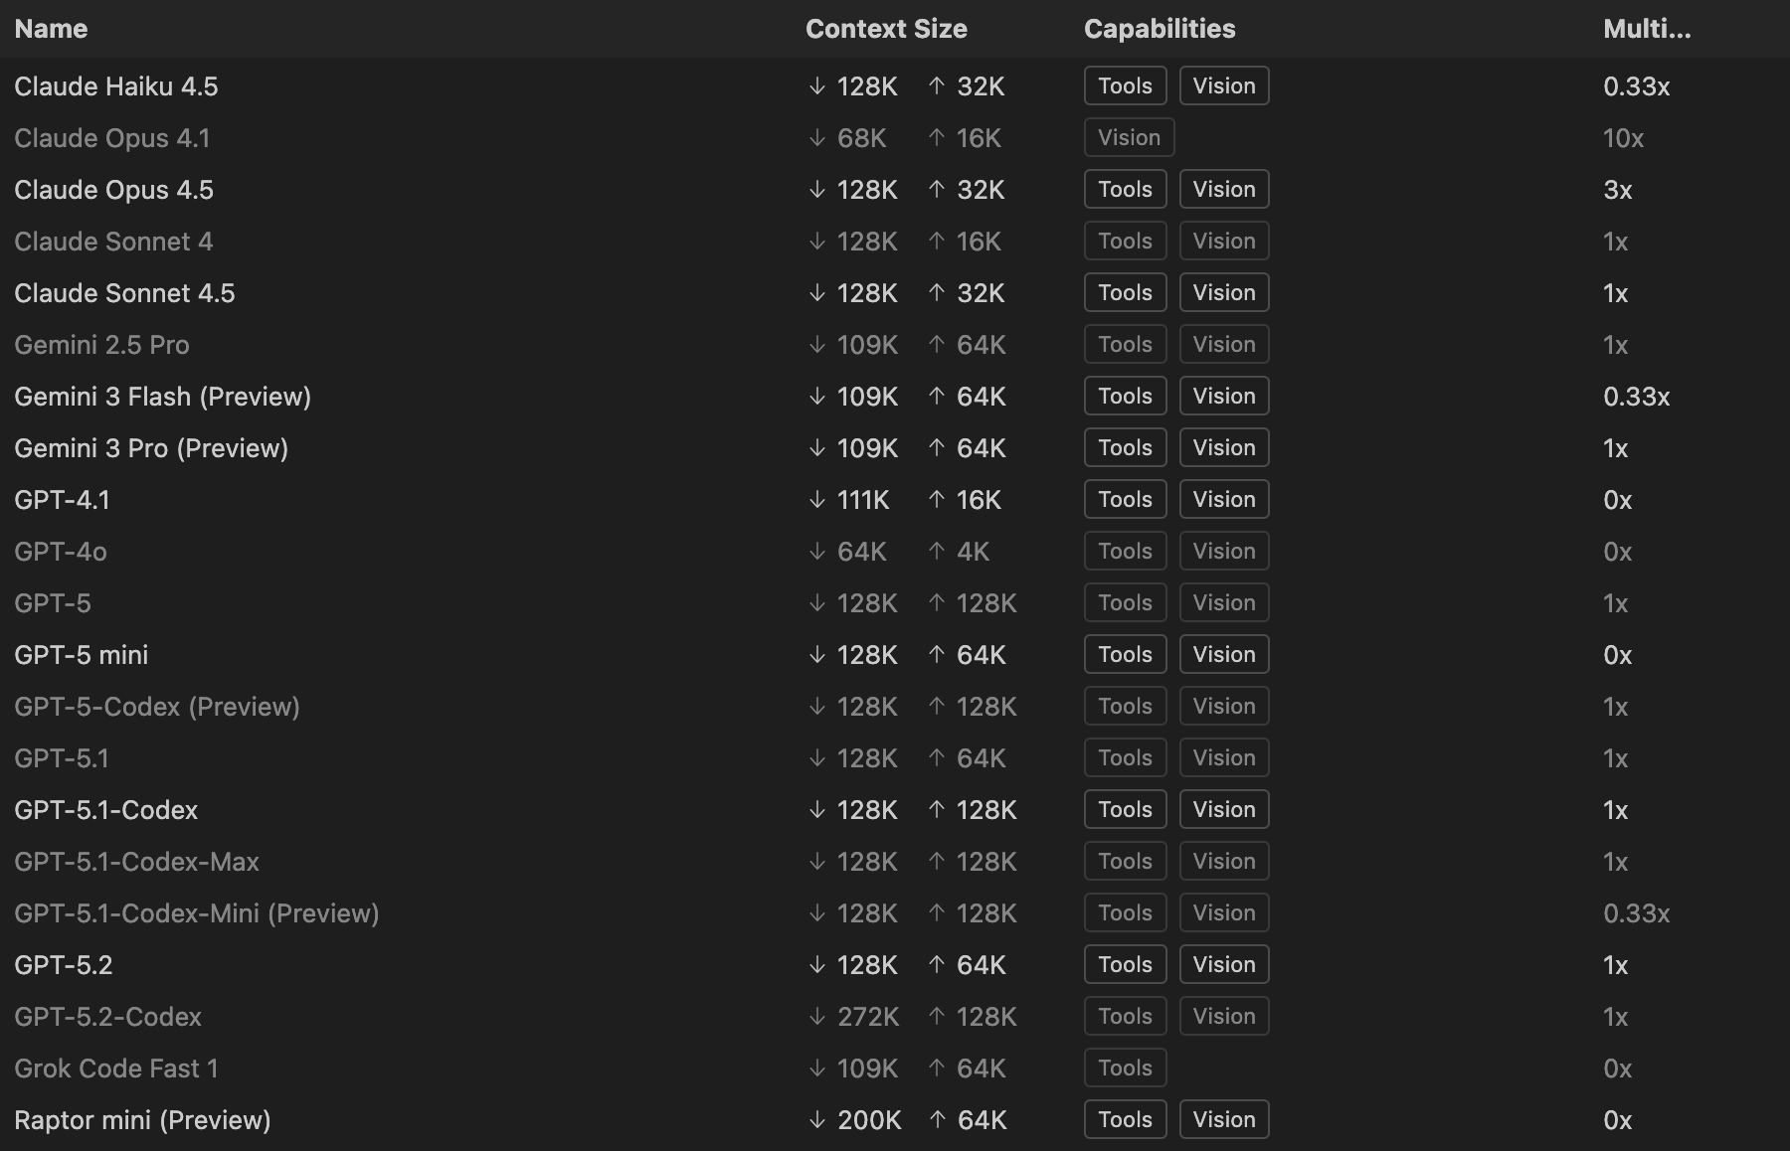
Task: Click the output arrow icon for Raptor mini
Action: point(937,1120)
